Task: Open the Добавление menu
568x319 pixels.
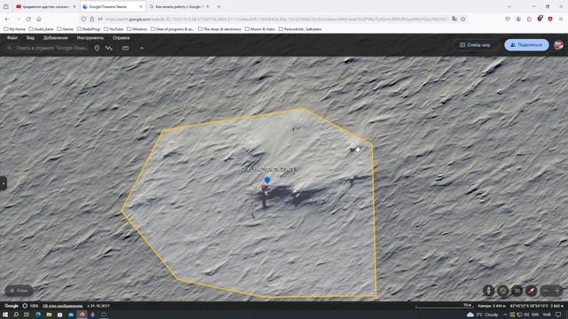Action: click(55, 37)
